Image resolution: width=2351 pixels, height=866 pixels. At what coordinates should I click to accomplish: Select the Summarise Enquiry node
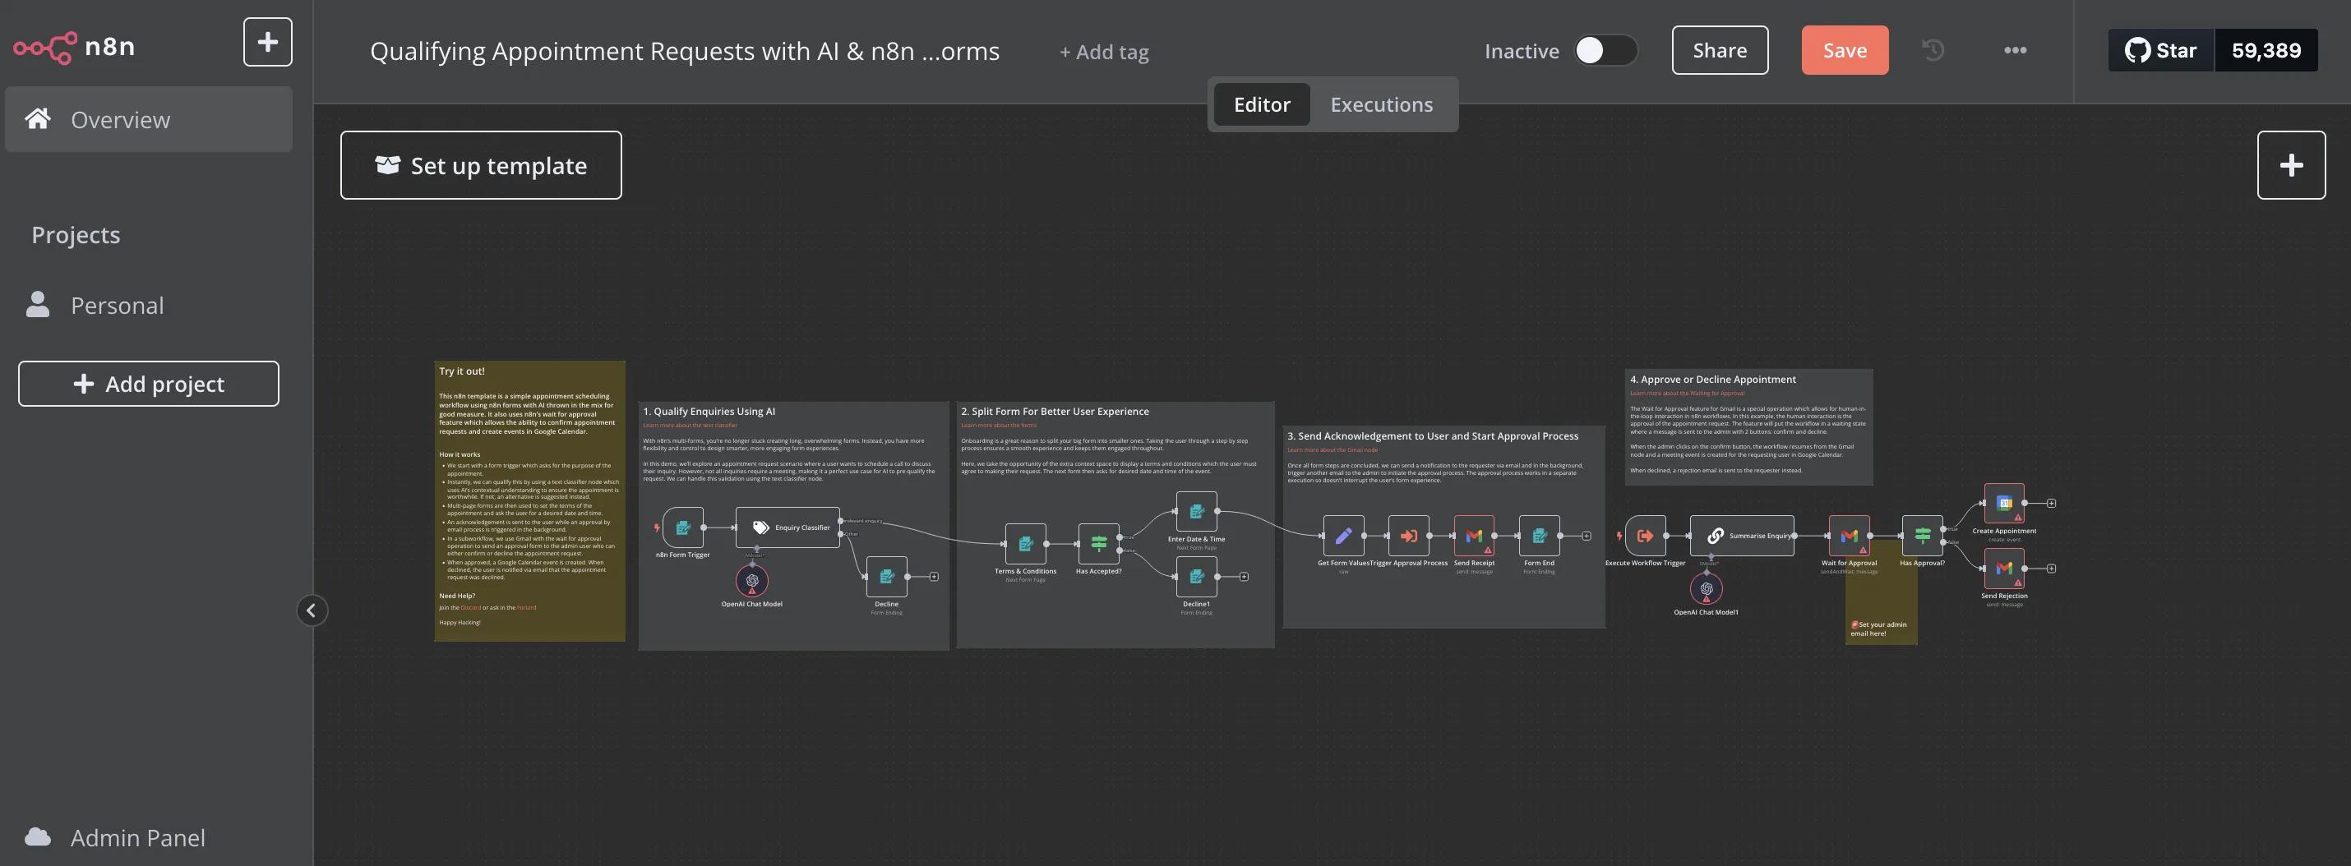point(1742,536)
